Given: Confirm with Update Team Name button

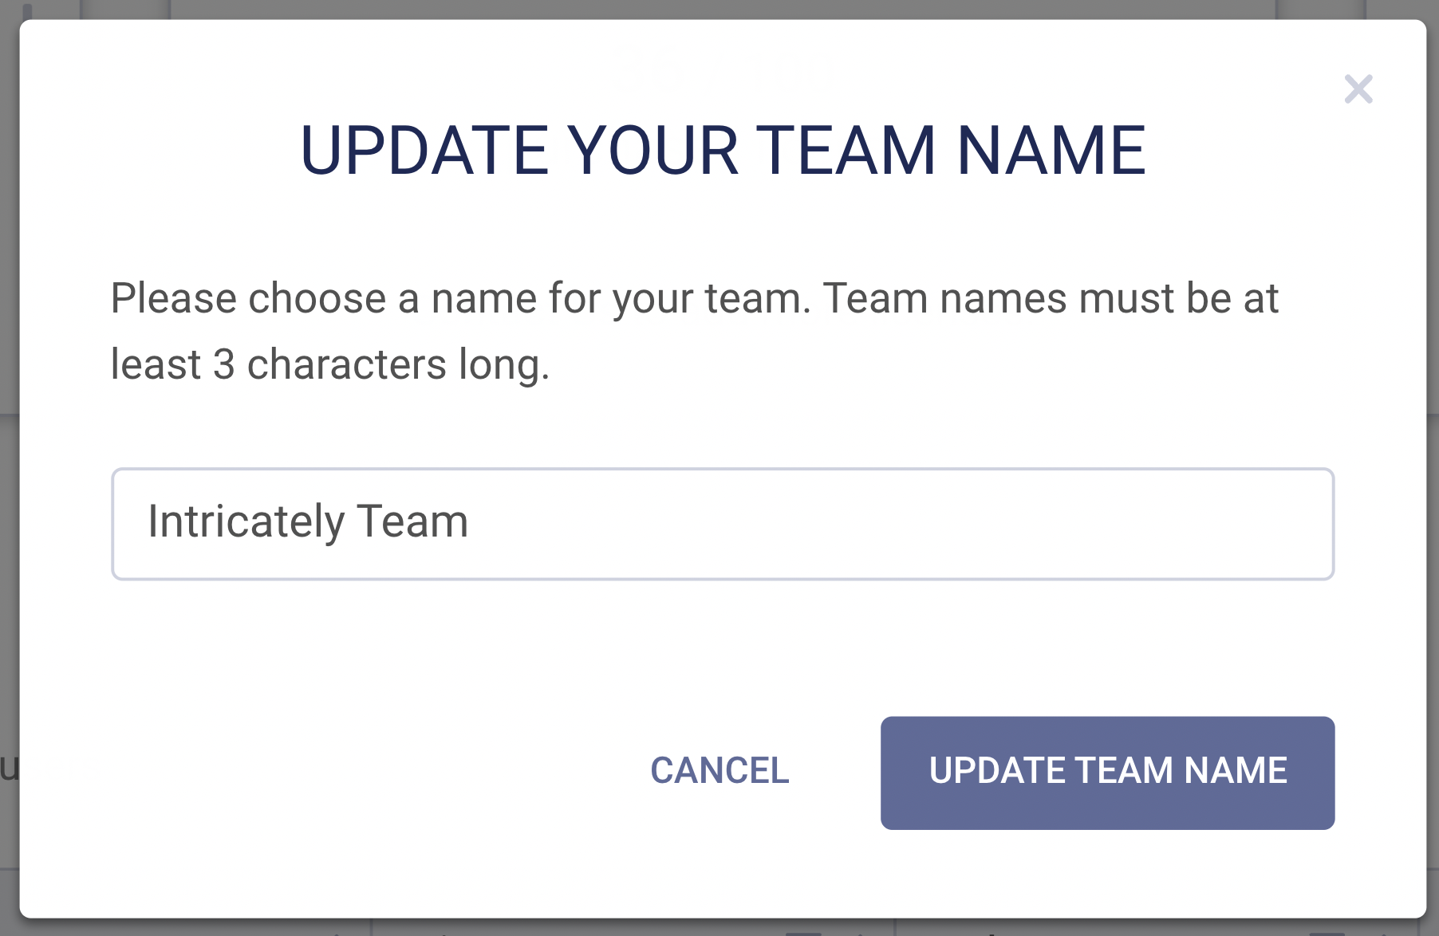Looking at the screenshot, I should 1107,772.
